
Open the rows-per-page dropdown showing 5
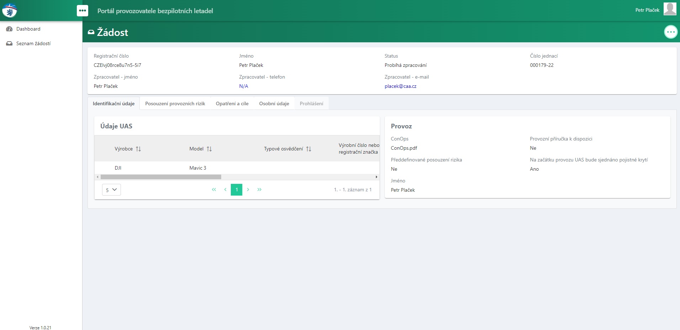point(111,190)
